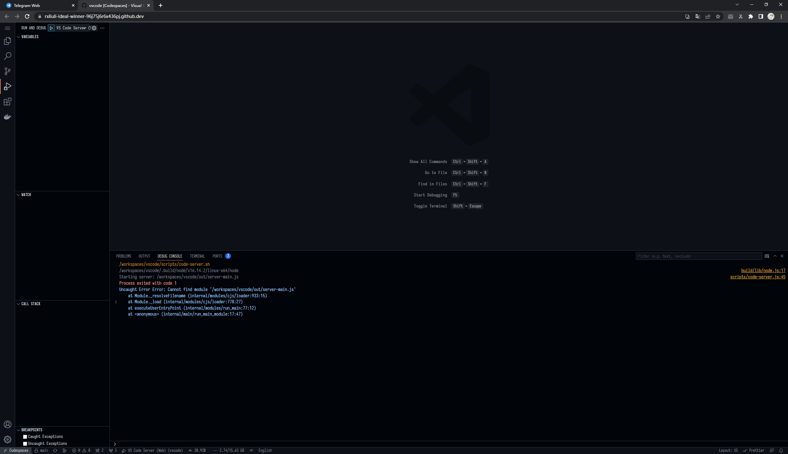Click the Run and Debug activity bar icon
788x454 pixels.
(7, 86)
